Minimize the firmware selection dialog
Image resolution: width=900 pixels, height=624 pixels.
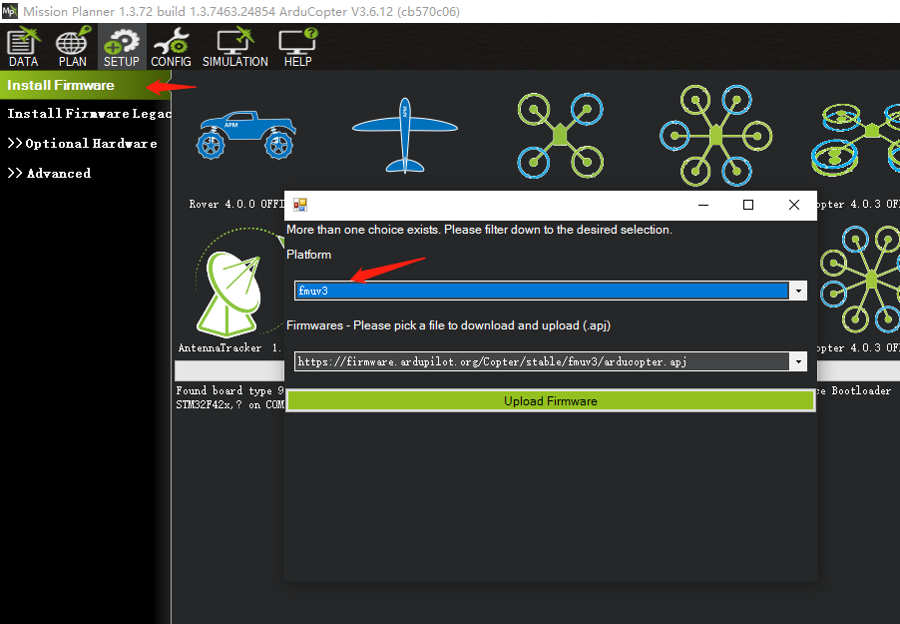pyautogui.click(x=703, y=205)
